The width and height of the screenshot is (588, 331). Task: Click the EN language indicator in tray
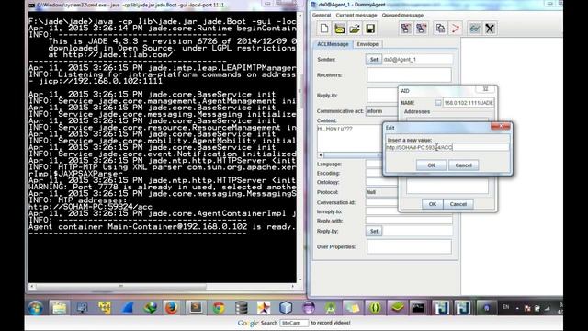[506, 307]
